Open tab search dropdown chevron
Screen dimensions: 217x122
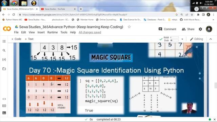click(196, 9)
